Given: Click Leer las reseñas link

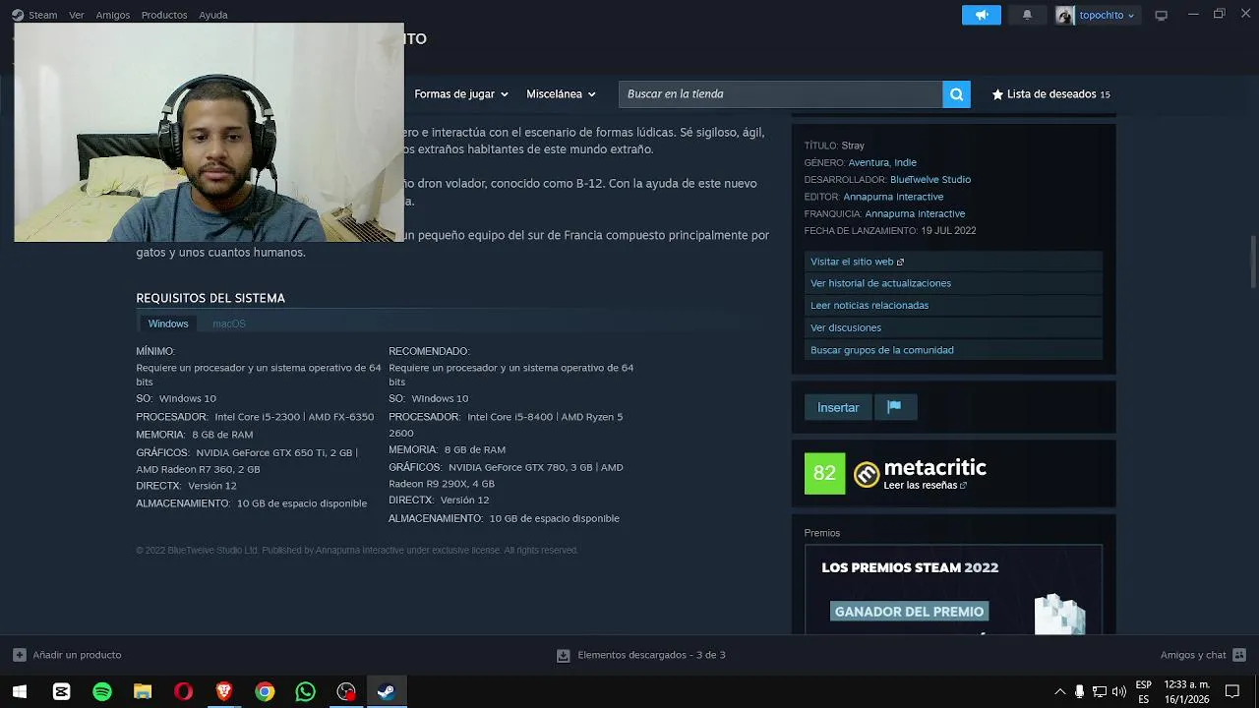Looking at the screenshot, I should pyautogui.click(x=925, y=486).
